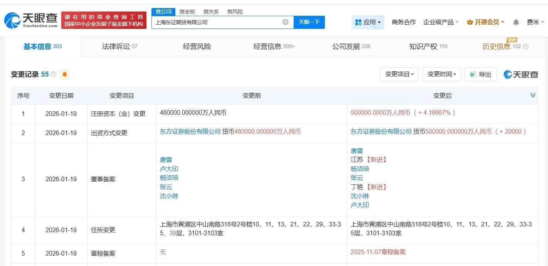The width and height of the screenshot is (548, 266).
Task: Click the info icon next to 变更记录 55
Action: 54,74
